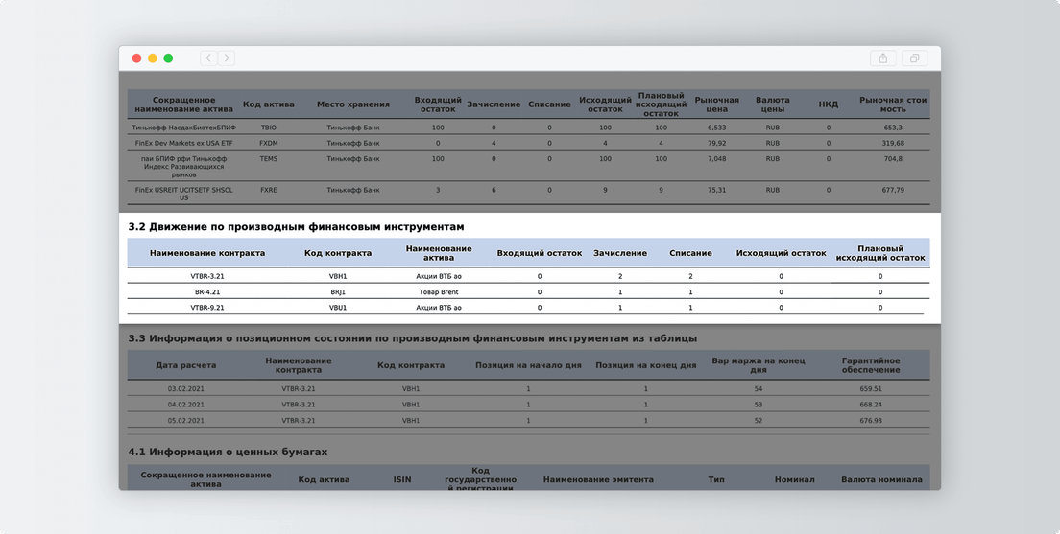Select the BRJ1 contract code cell
Image resolution: width=1060 pixels, height=534 pixels.
338,292
